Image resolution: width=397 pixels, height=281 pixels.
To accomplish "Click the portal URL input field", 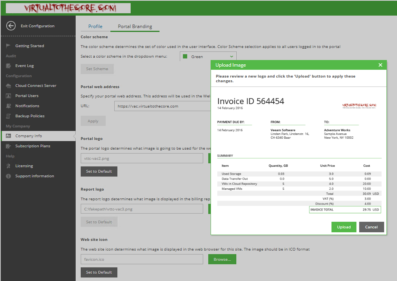I will coord(163,106).
